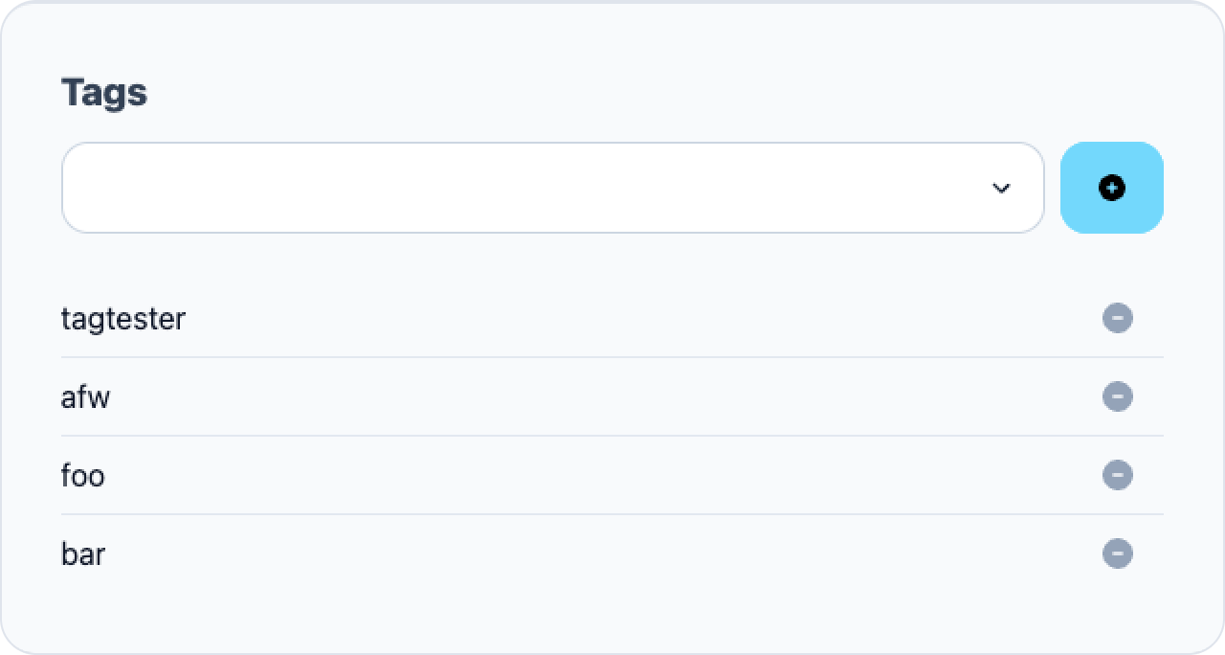Click empty space in the tagtester row
1225x655 pixels.
click(641, 318)
